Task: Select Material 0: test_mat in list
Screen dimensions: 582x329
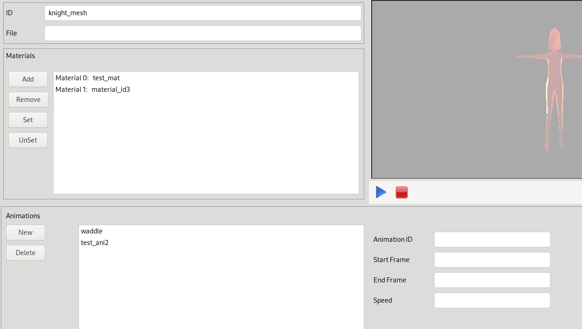Action: [88, 78]
